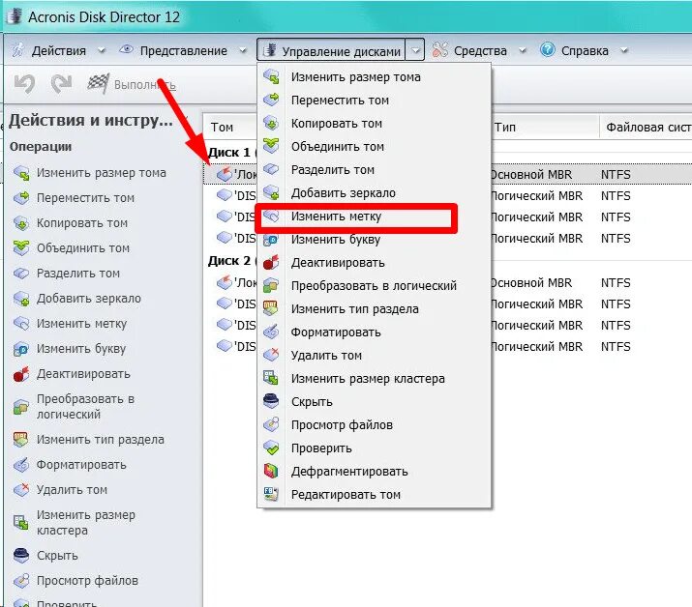The image size is (692, 607).
Task: Click Переместить том in left sidebar
Action: click(x=85, y=198)
